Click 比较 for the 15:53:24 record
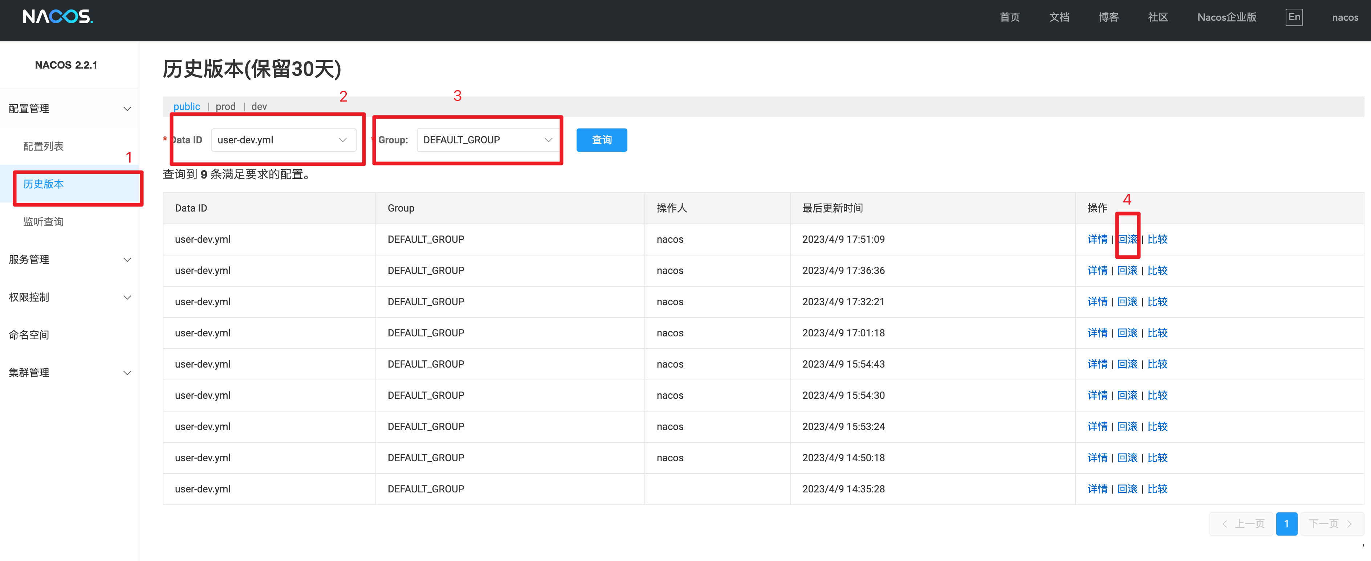1371x561 pixels. click(1157, 426)
